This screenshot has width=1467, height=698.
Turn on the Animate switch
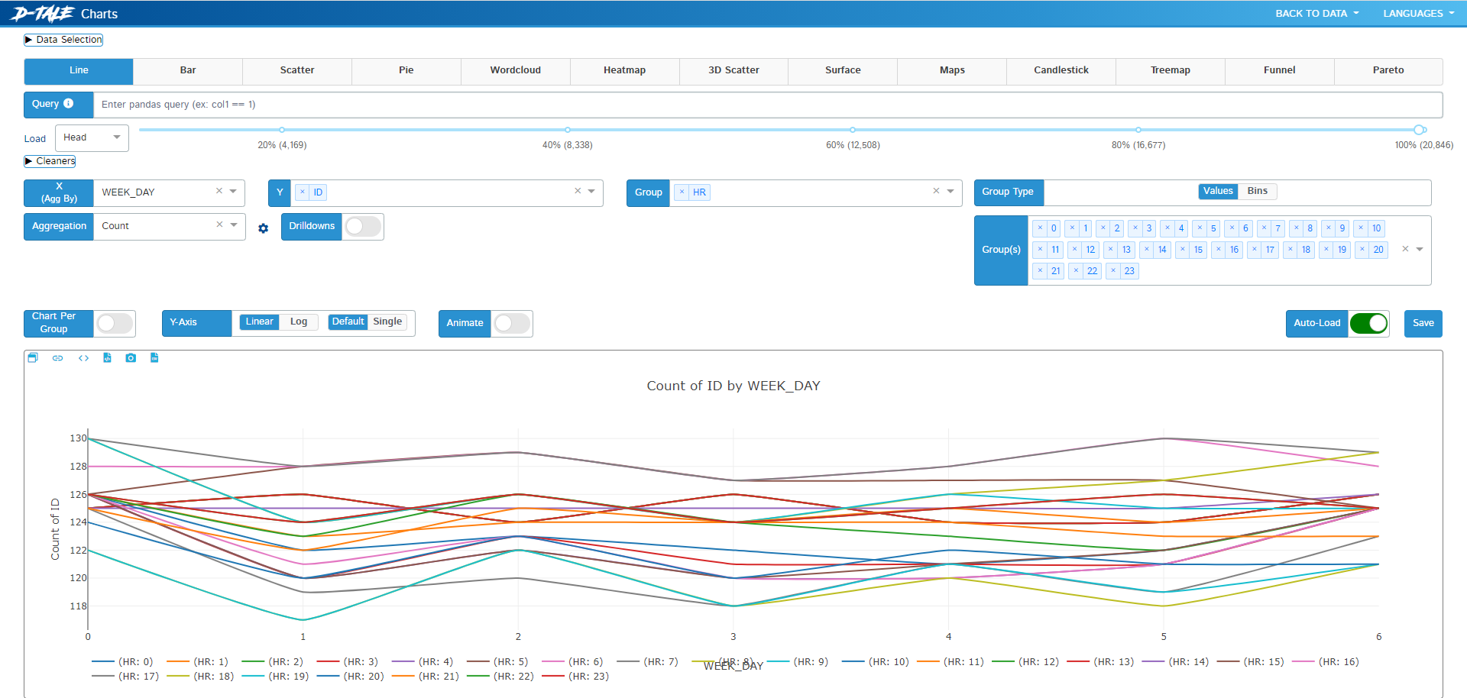tap(511, 323)
